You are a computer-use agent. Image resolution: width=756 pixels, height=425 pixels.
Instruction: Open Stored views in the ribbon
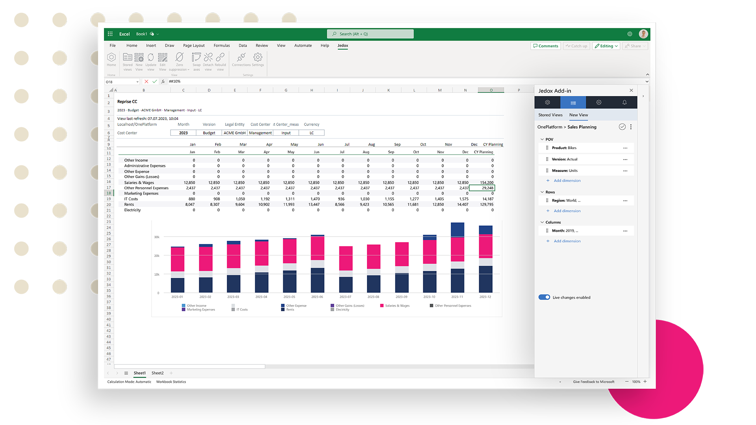128,62
